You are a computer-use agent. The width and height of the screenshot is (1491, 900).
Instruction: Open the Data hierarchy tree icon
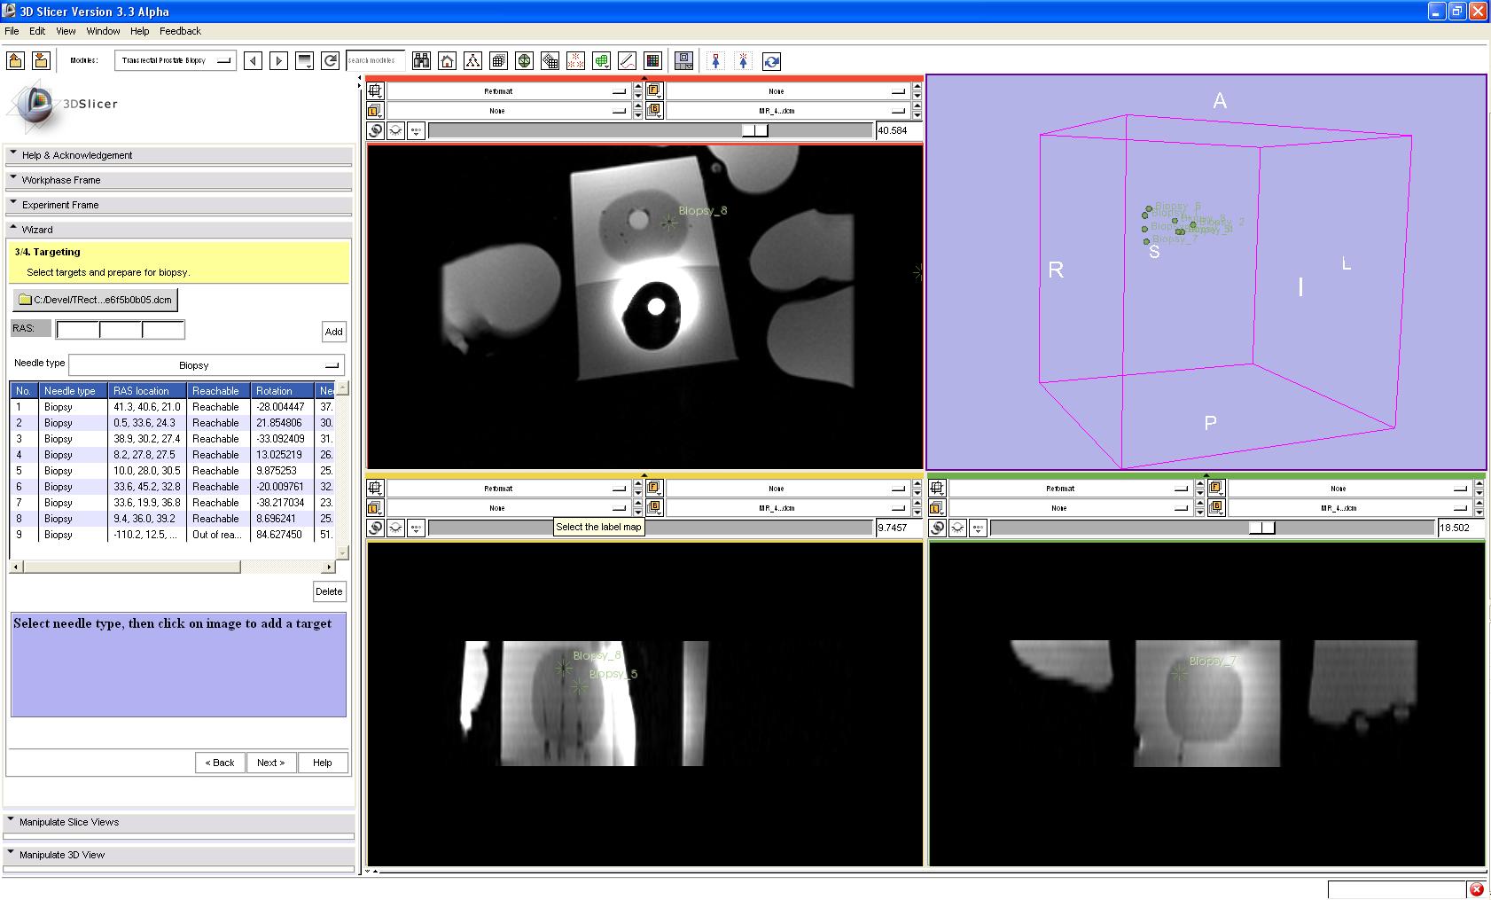coord(472,61)
